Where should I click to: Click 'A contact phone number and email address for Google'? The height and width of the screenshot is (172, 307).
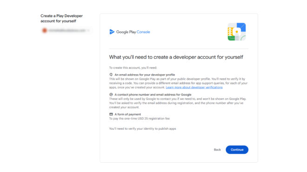click(153, 95)
